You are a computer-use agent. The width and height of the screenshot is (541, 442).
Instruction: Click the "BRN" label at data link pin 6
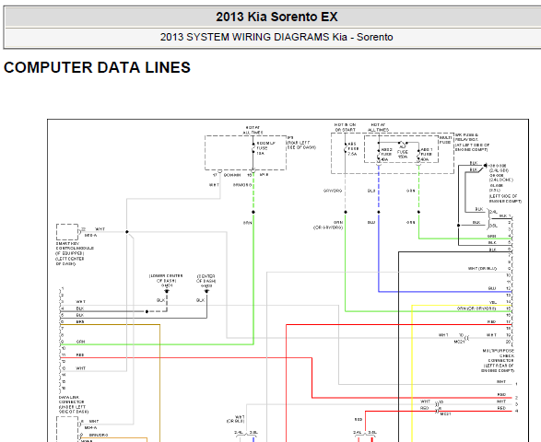[80, 321]
